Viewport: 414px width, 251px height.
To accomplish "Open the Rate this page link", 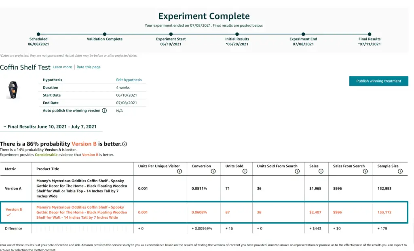I will point(89,67).
